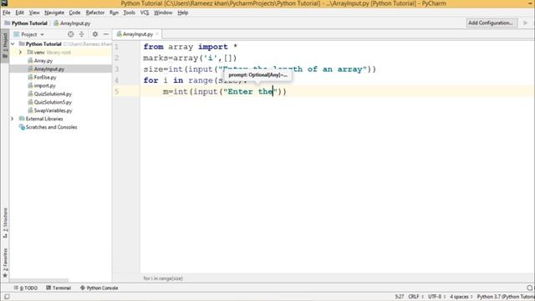Click the scroll from source target icon
The width and height of the screenshot is (535, 301).
coord(70,34)
